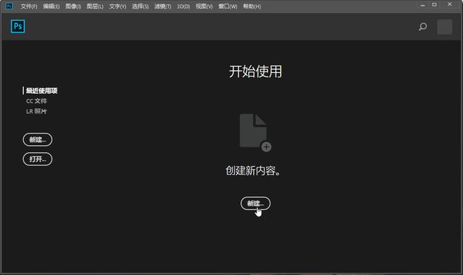Open the 文件(F) menu

point(29,6)
